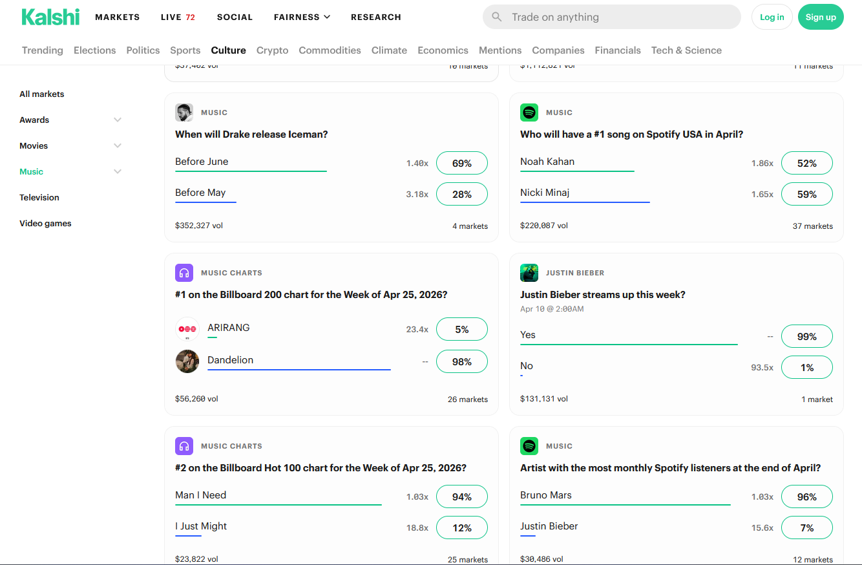Open the Sports category tab
Screen dimensions: 862x565
185,50
